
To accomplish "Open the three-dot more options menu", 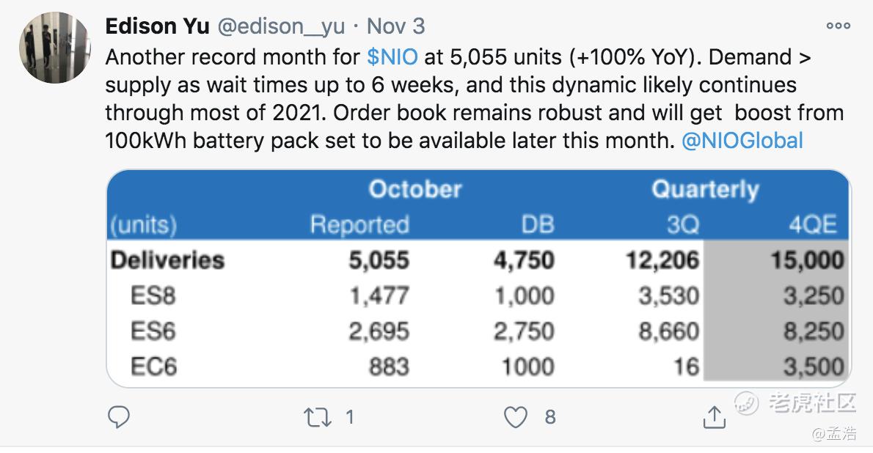I will 838,26.
